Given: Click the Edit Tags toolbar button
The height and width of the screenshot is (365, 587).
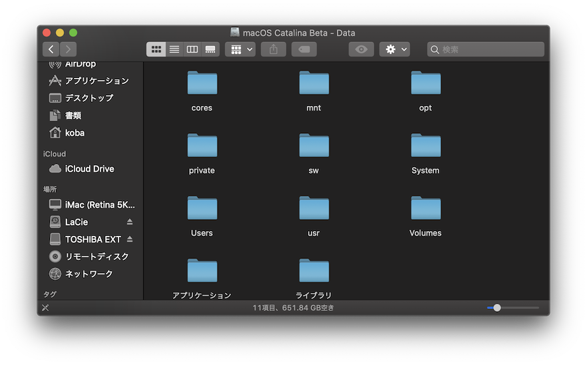Looking at the screenshot, I should click(304, 49).
